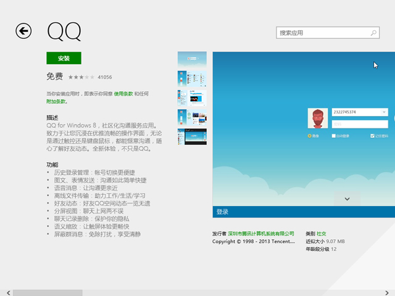Focus the 搜索应用 search field
This screenshot has height=296, width=395.
tap(328, 33)
